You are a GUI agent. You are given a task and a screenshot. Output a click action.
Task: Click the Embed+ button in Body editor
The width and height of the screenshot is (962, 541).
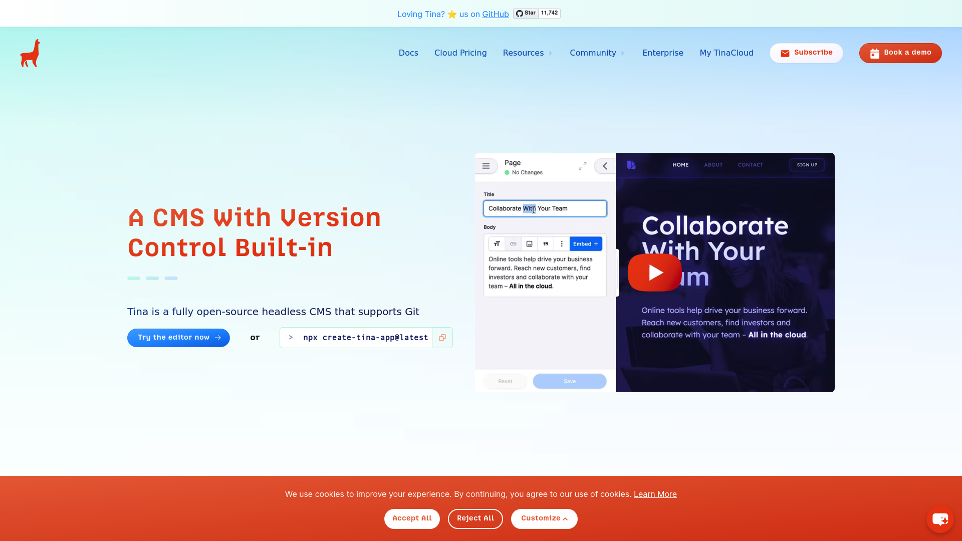click(585, 244)
